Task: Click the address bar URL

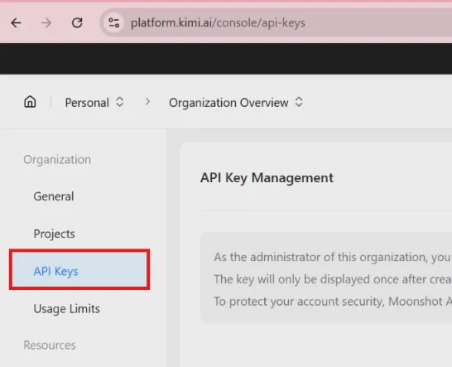Action: coord(218,23)
